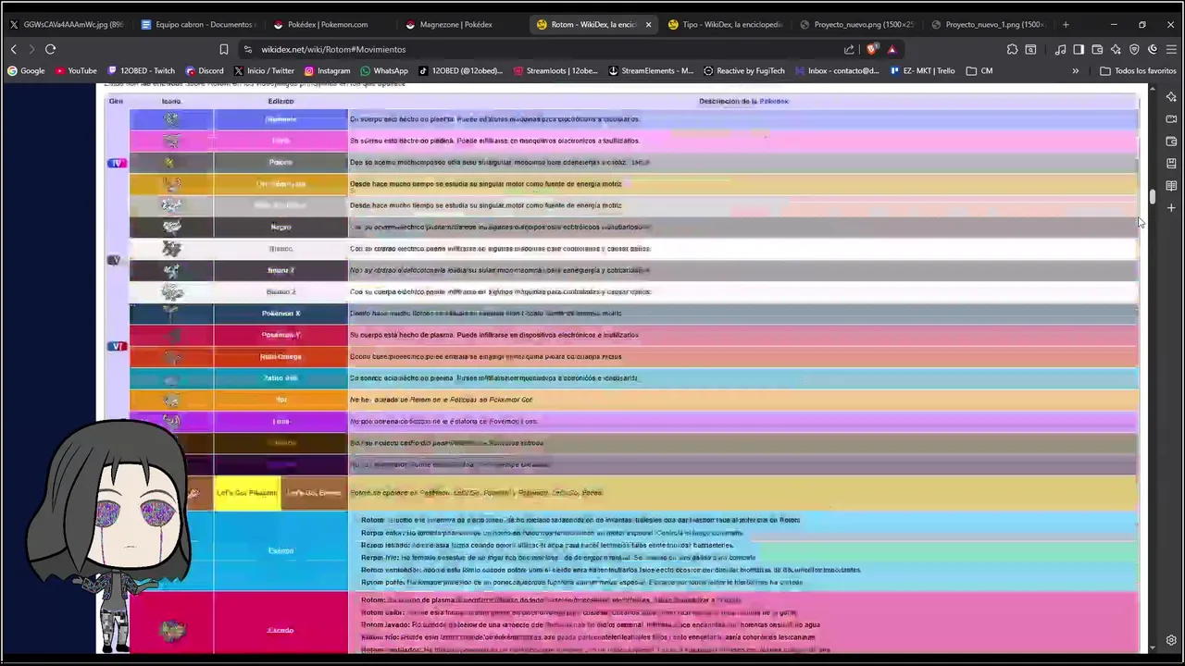Open the Google bookmark
This screenshot has width=1185, height=666.
coord(26,70)
